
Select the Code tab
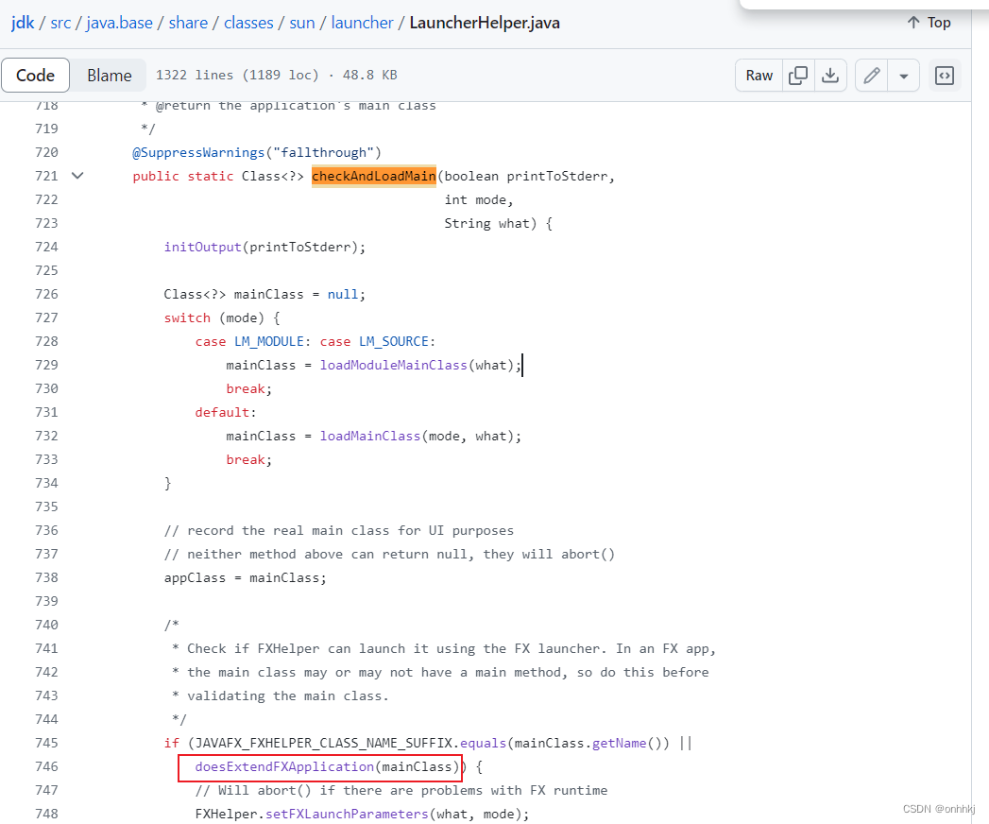(x=35, y=75)
